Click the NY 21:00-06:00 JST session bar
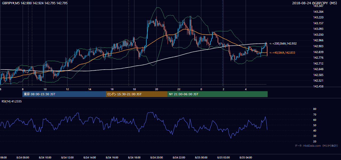Viewport: 341px width, 160px height. pos(217,94)
